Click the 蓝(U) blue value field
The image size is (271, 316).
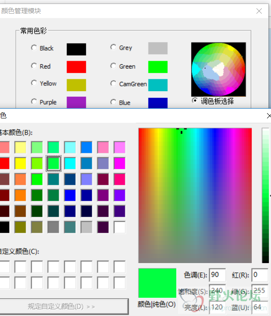tap(260, 307)
